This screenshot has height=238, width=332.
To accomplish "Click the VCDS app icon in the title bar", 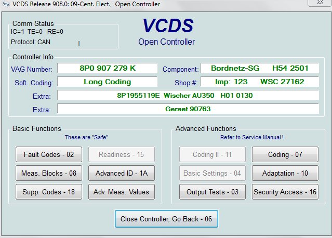I will click(x=6, y=4).
